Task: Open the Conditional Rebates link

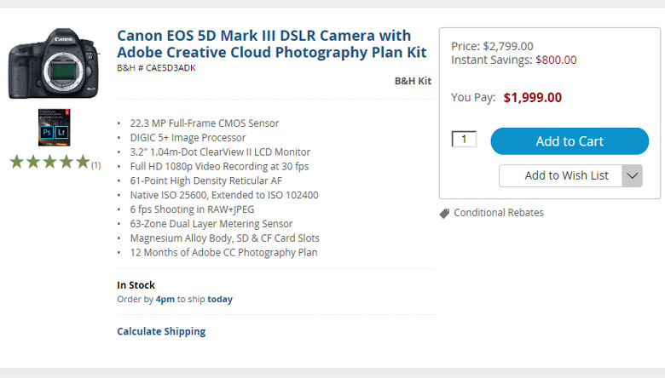Action: [x=499, y=213]
